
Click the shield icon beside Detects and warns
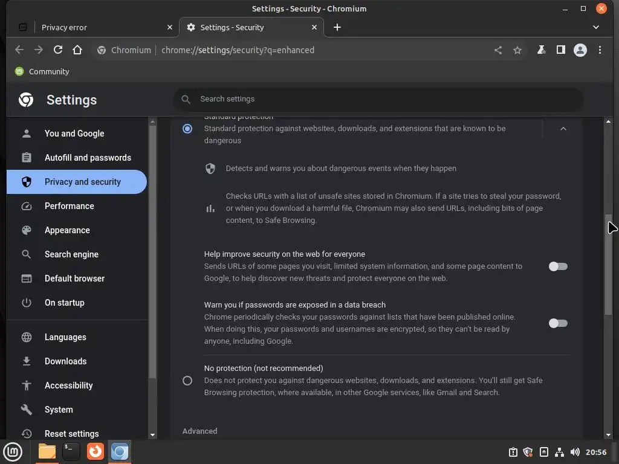click(x=210, y=169)
